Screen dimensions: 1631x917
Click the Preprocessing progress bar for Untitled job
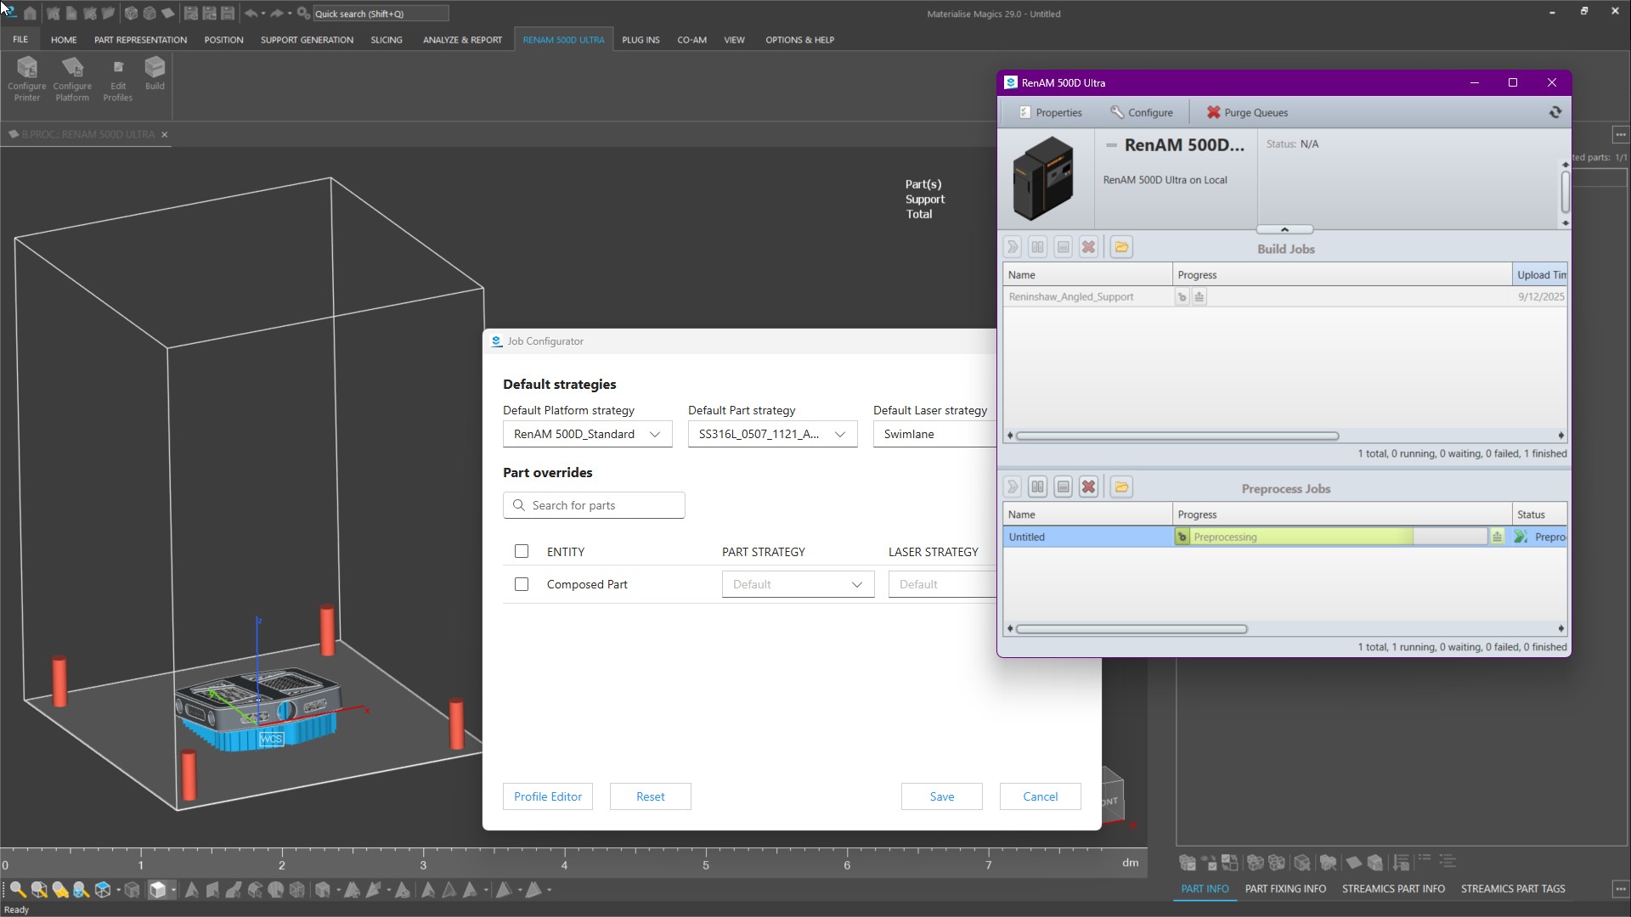pos(1300,536)
